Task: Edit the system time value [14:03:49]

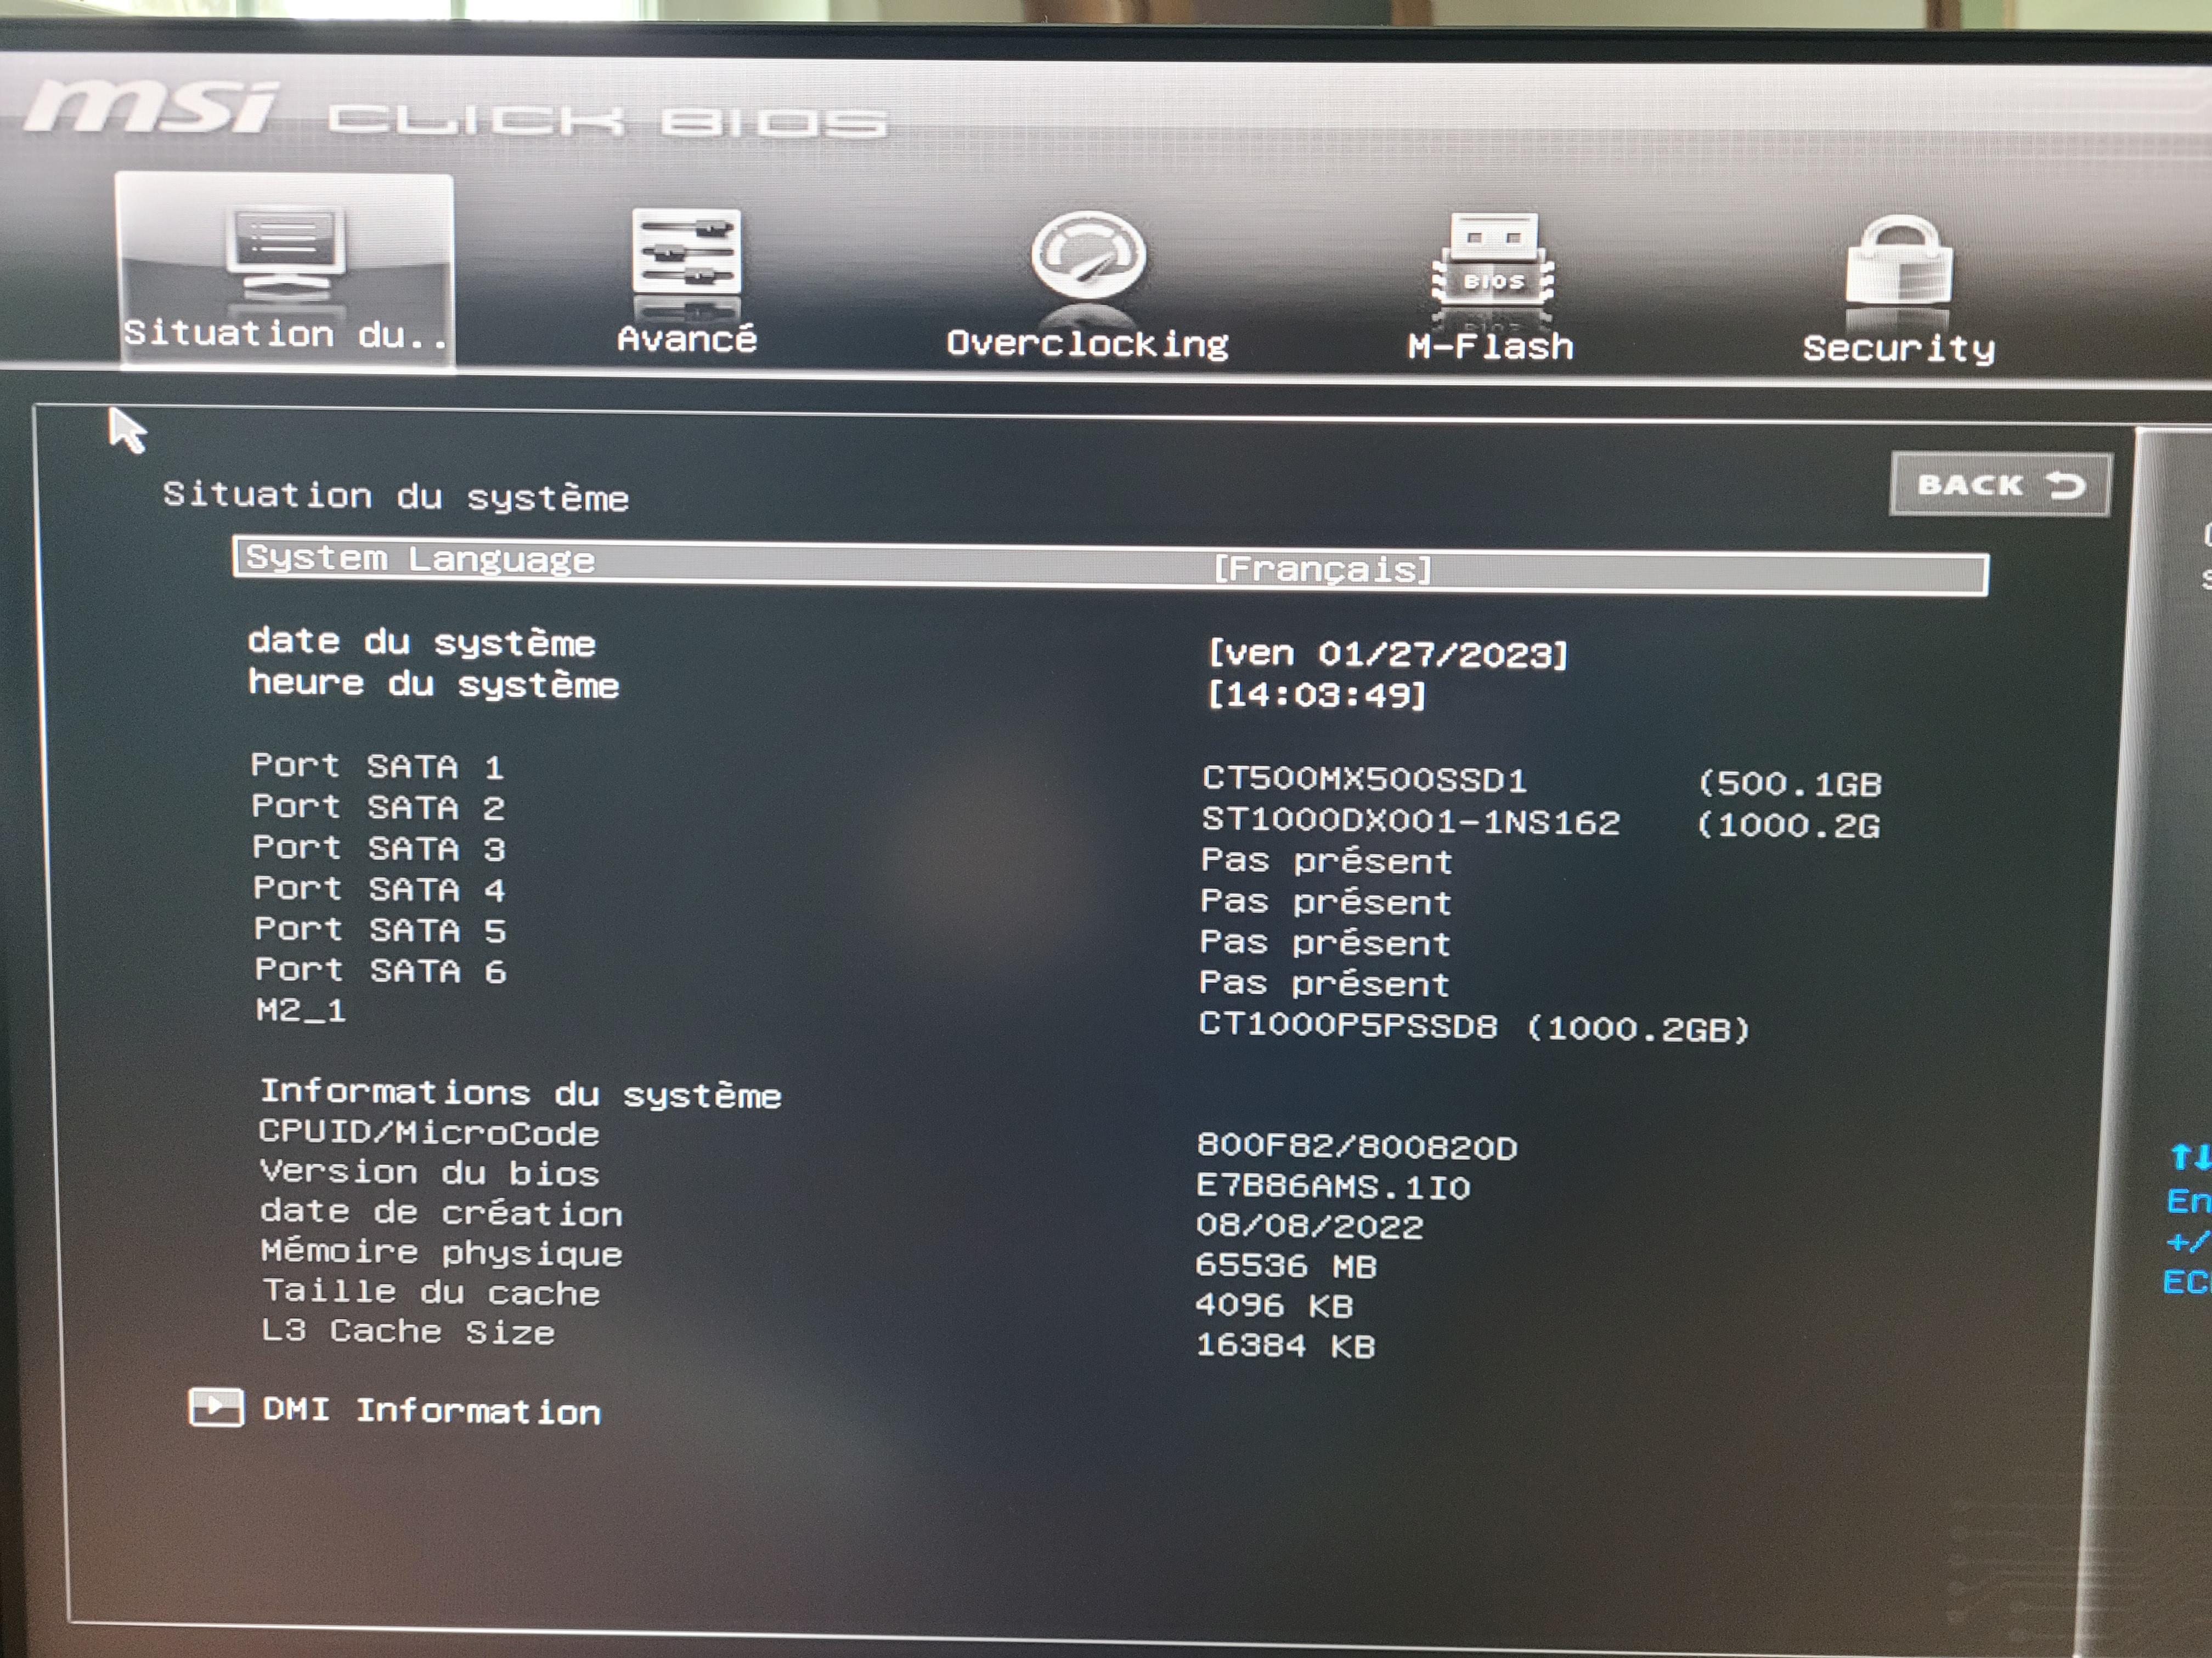Action: point(1317,695)
